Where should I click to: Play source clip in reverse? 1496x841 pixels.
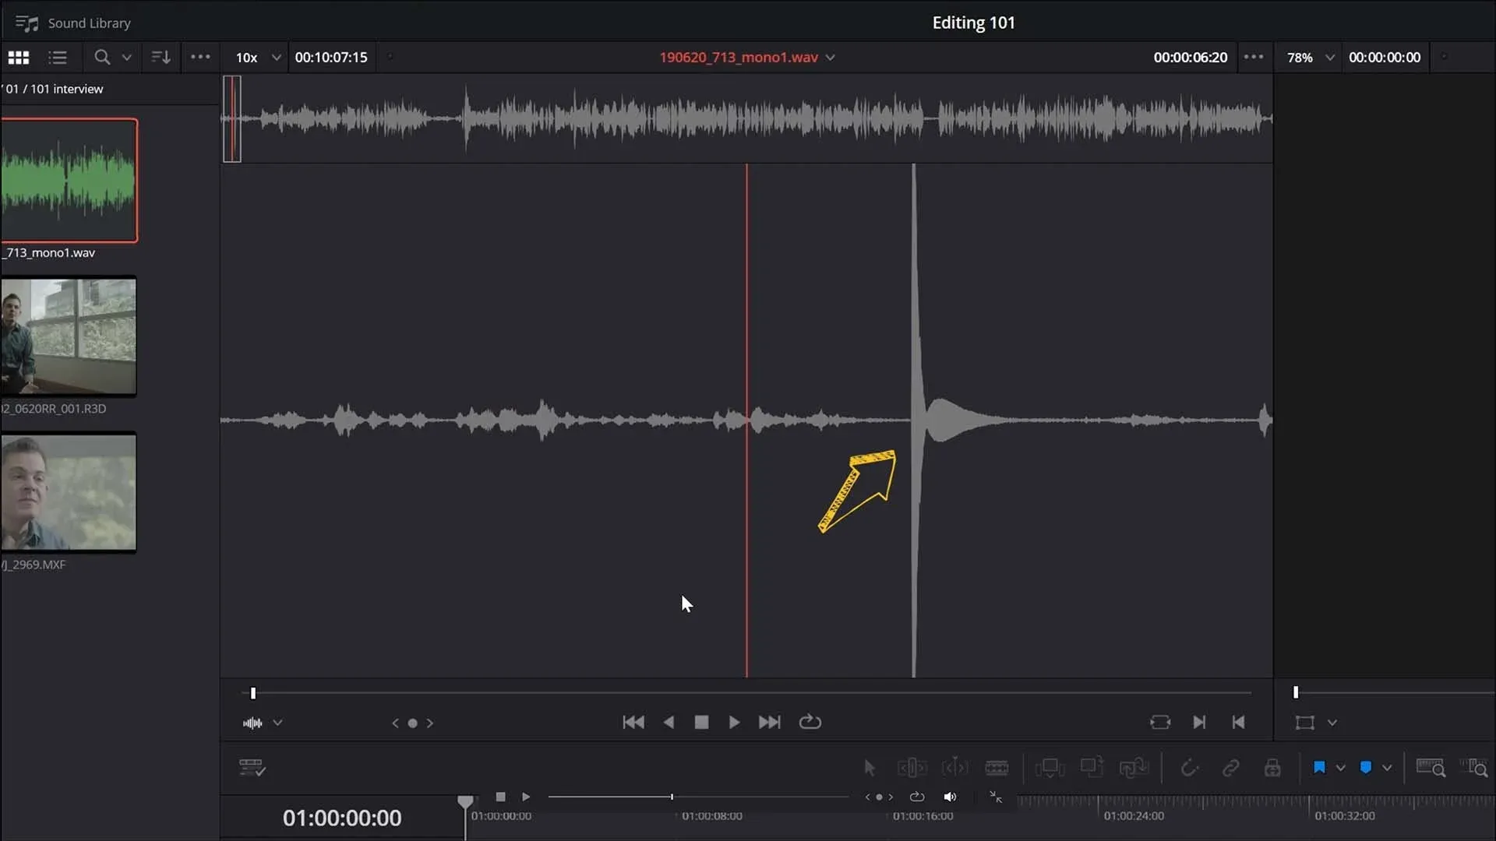click(x=669, y=722)
